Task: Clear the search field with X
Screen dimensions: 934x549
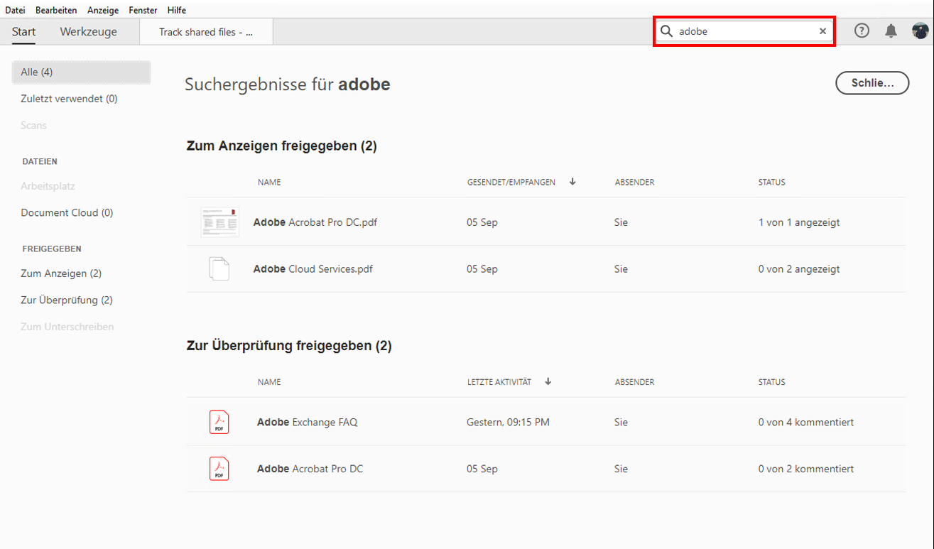Action: coord(822,31)
